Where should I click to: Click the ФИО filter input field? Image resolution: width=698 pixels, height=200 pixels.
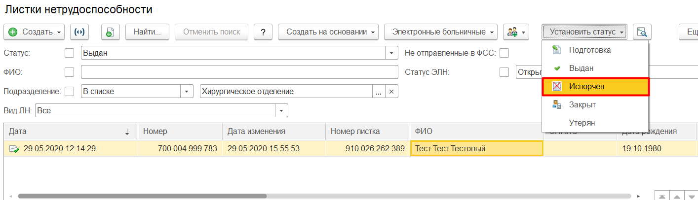[x=239, y=72]
